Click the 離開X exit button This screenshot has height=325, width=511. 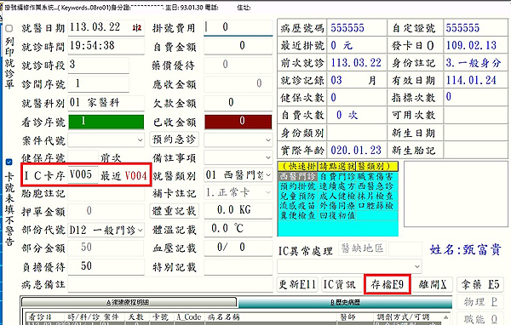tap(433, 285)
